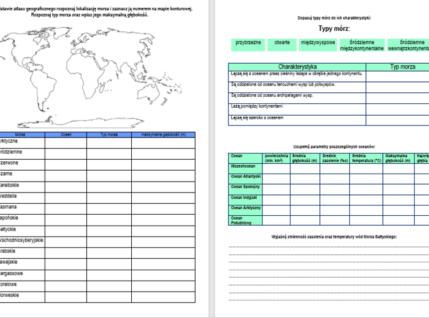Click the 'międzywyspowe' green label

coord(318,43)
